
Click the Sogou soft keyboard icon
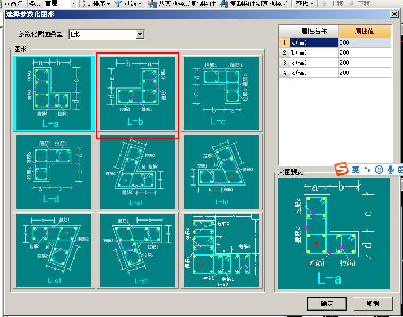coord(400,170)
